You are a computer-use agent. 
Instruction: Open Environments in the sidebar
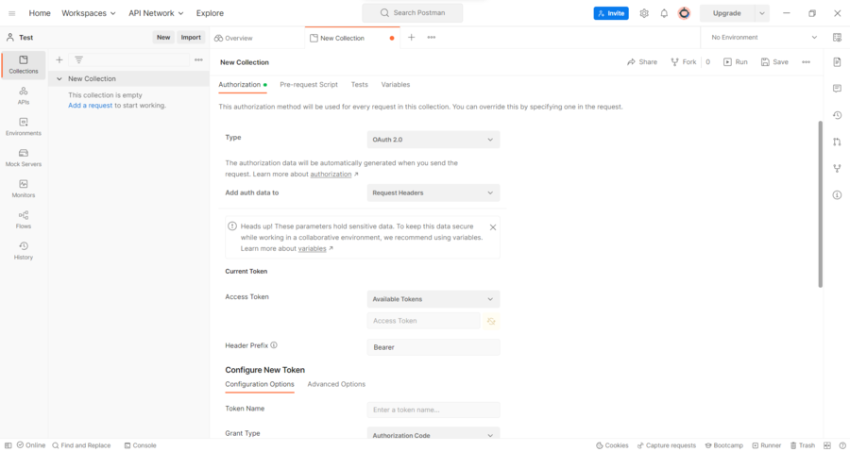click(24, 126)
